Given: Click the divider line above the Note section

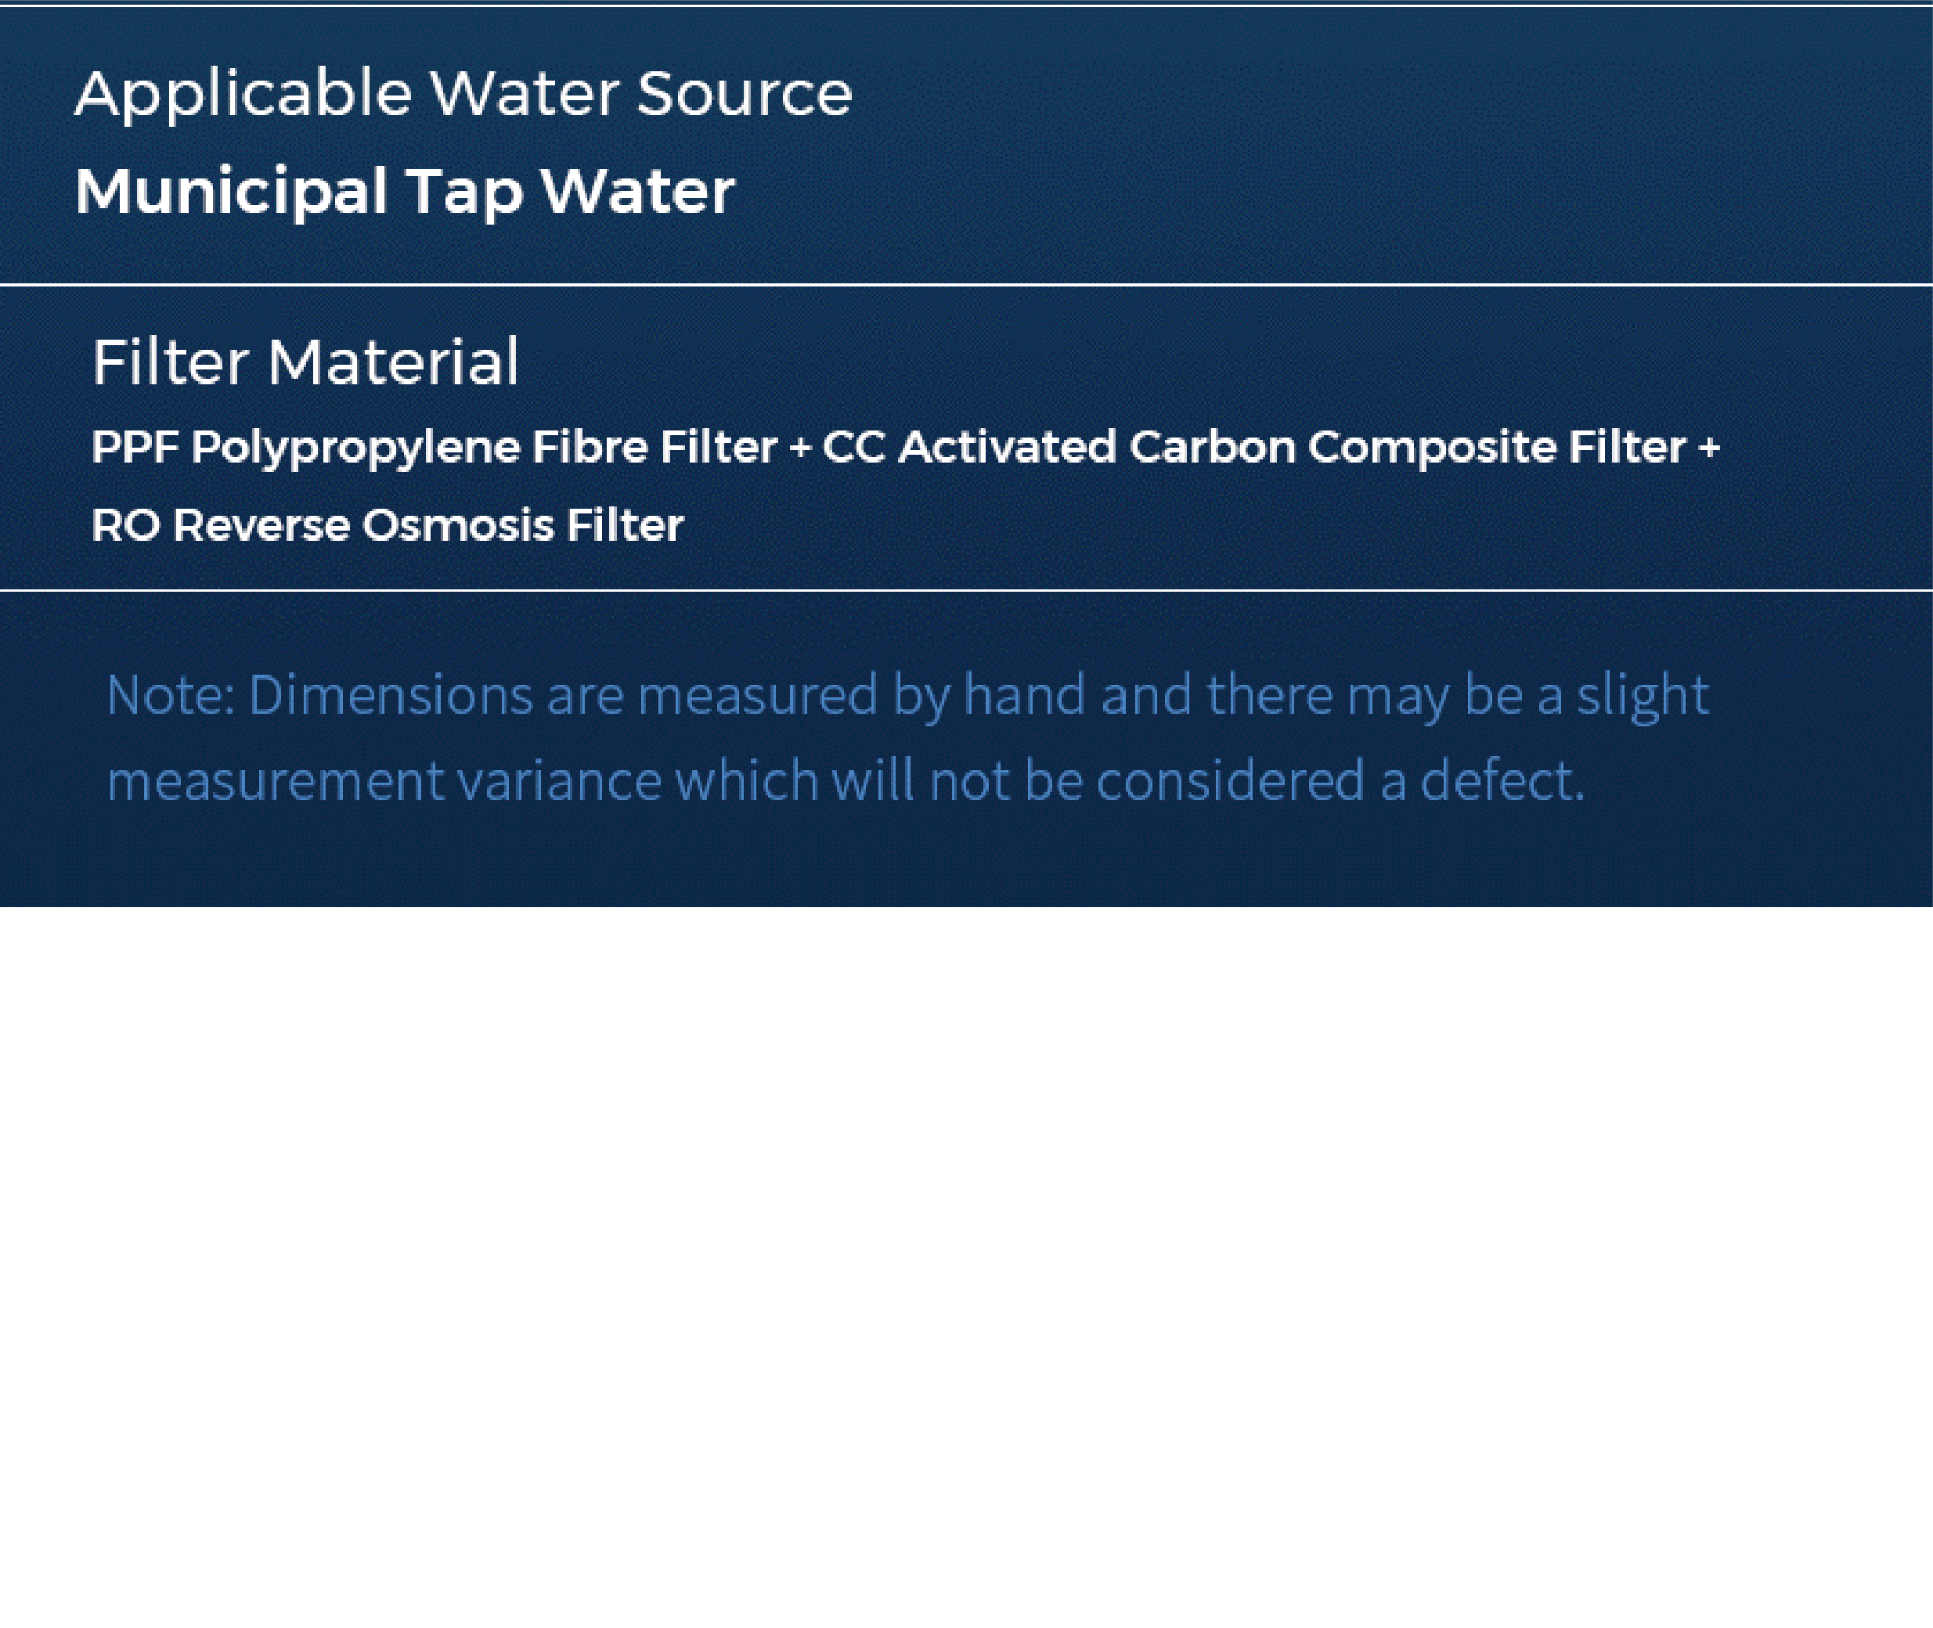Looking at the screenshot, I should pyautogui.click(x=966, y=591).
